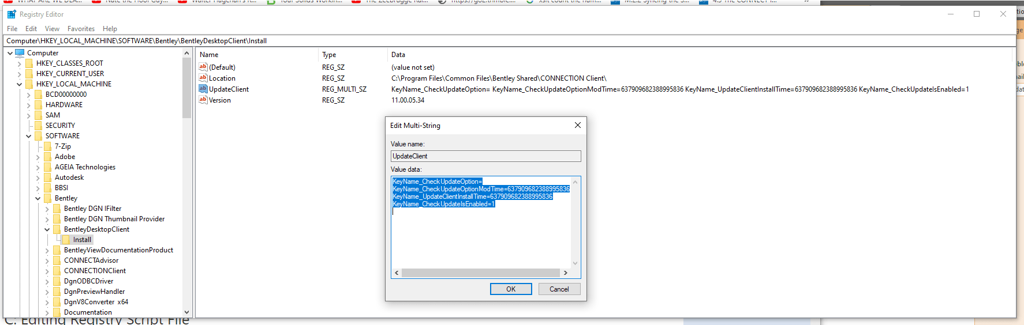Collapse the Bentley key

(38, 198)
